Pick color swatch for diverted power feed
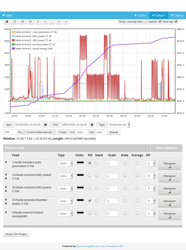 (80, 200)
